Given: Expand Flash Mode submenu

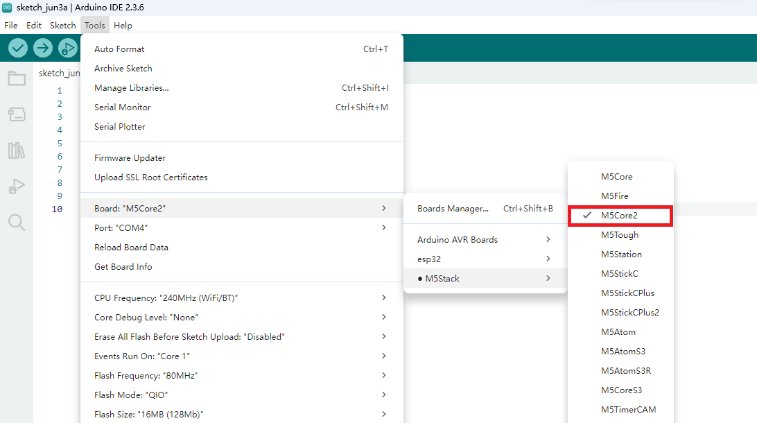Looking at the screenshot, I should (241, 395).
